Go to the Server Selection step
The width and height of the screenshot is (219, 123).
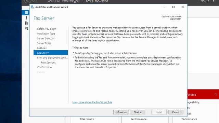click(46, 38)
